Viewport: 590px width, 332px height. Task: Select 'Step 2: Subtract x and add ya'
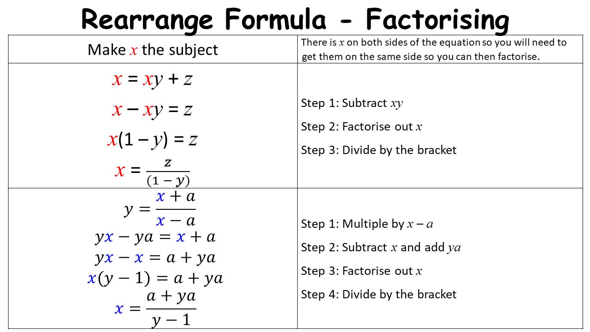click(x=381, y=248)
